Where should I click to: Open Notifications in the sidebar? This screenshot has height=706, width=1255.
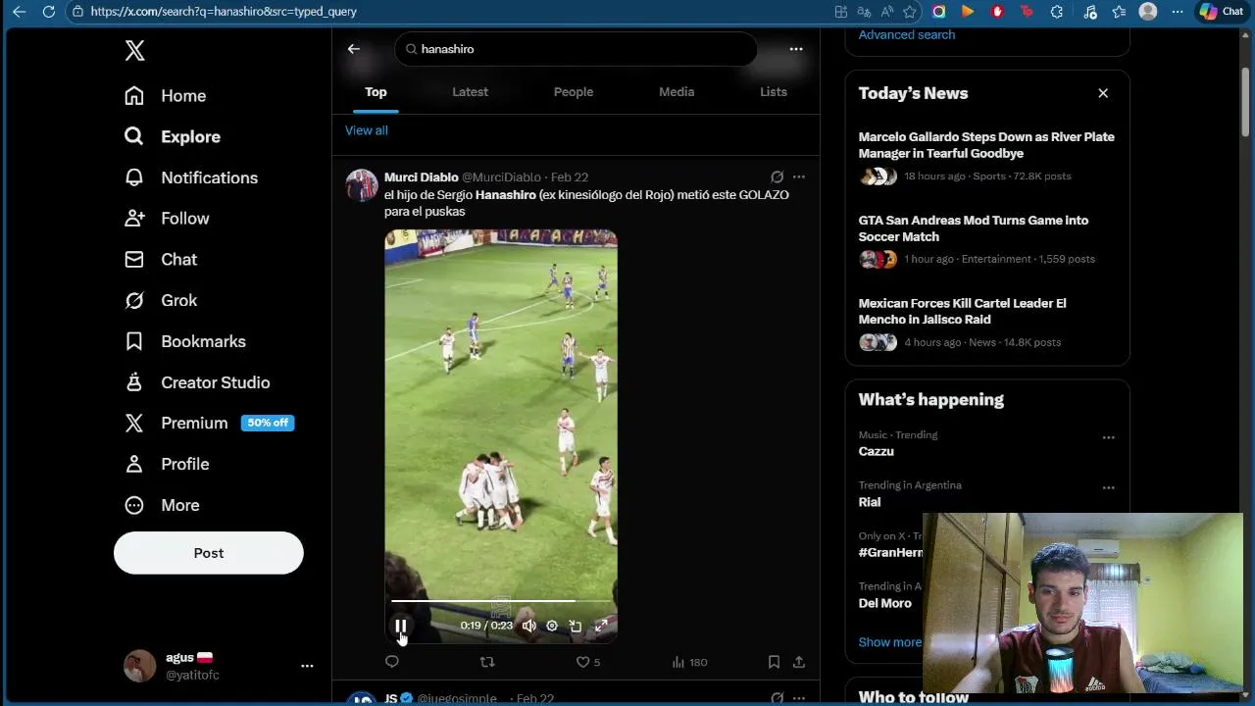191,177
